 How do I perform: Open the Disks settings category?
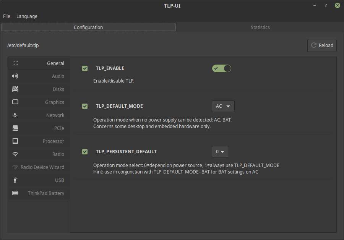click(x=39, y=89)
